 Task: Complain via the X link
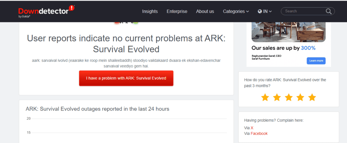coord(252,128)
